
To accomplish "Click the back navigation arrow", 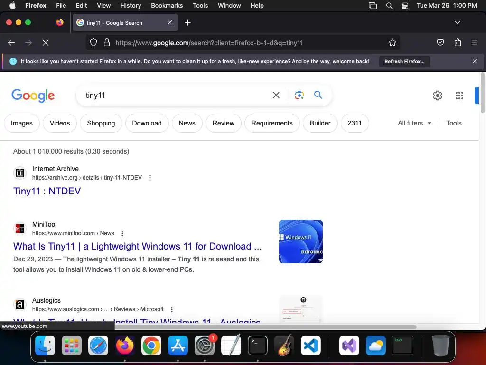I will [11, 43].
